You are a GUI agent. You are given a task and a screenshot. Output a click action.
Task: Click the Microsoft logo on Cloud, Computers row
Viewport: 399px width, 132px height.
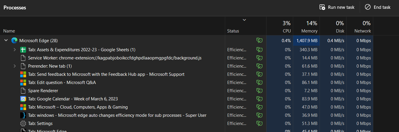23,107
